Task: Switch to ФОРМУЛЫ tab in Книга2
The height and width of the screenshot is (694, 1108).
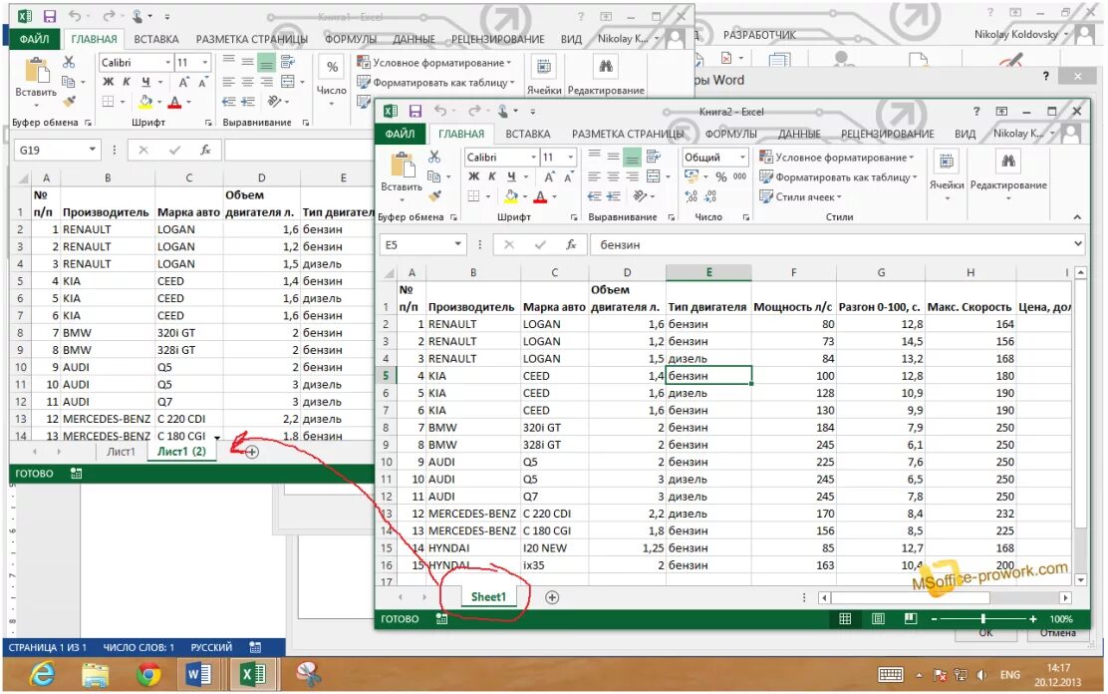Action: [x=730, y=134]
